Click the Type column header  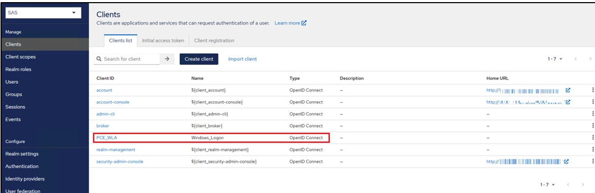click(294, 79)
